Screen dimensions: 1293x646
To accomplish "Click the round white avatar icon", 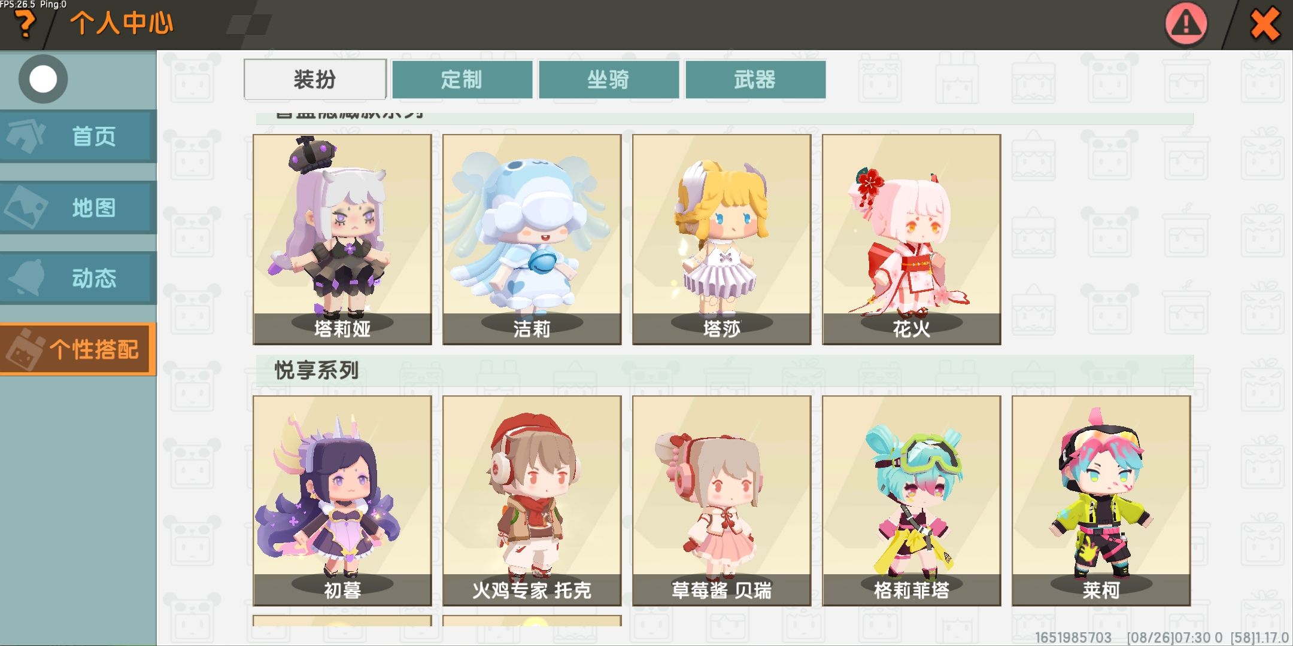I will [x=43, y=79].
